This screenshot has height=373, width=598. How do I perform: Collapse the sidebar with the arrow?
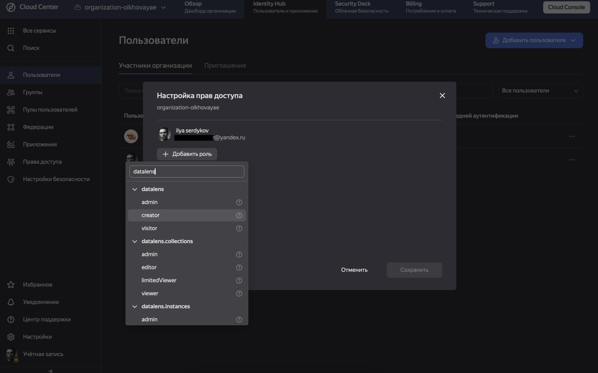[x=50, y=371]
